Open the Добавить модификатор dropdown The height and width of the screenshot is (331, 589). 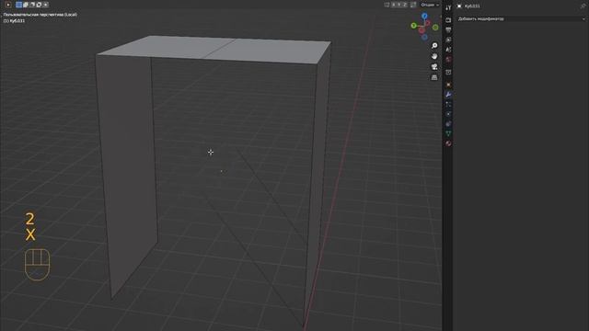(521, 18)
